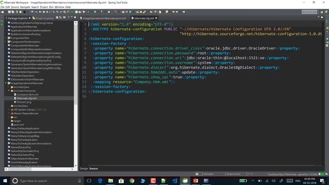The height and width of the screenshot is (185, 329).
Task: Close the hibernate.cfg.xml editor tab
Action: tap(156, 18)
